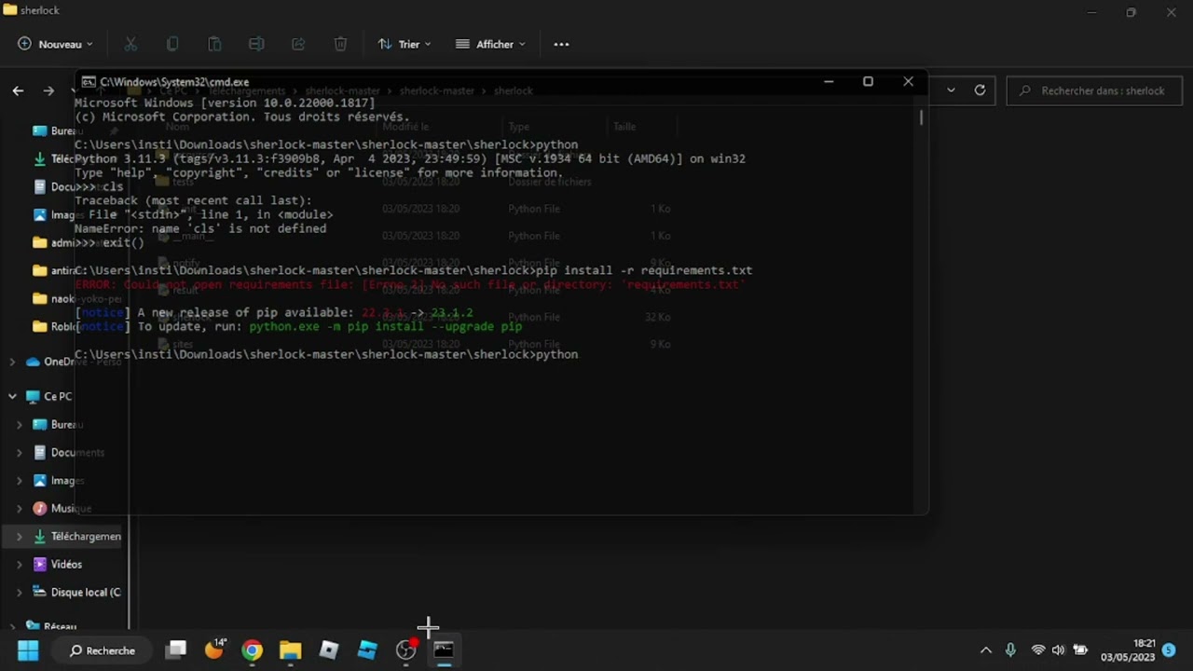The width and height of the screenshot is (1193, 671).
Task: Expand the OneDrive tree node
Action: point(12,362)
